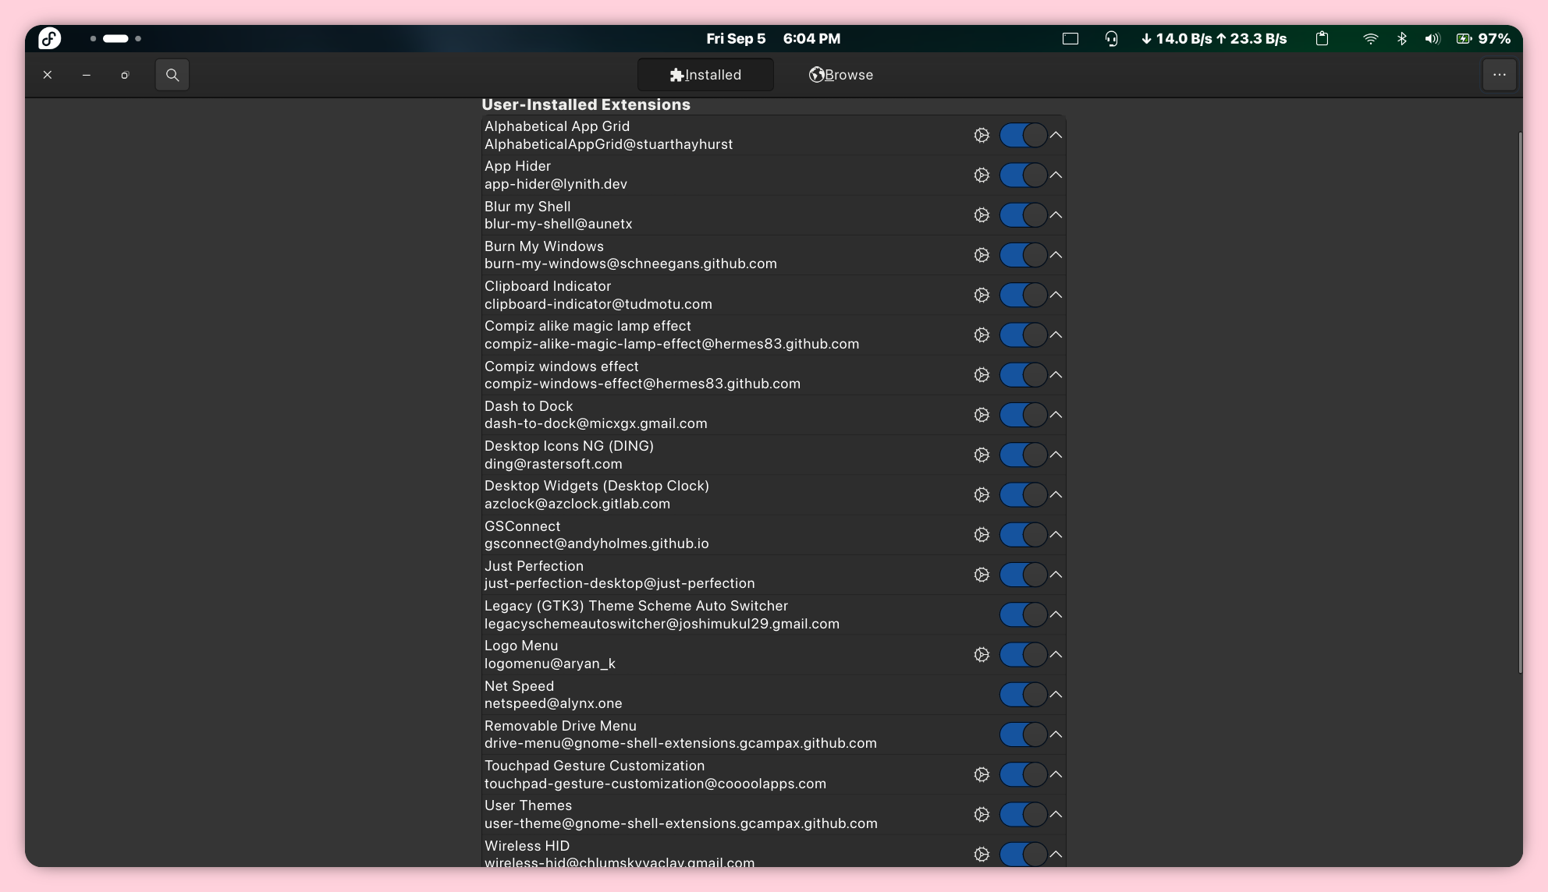Image resolution: width=1548 pixels, height=892 pixels.
Task: Expand Desktop Widgets (Desktop Clock) chevron
Action: (x=1056, y=494)
